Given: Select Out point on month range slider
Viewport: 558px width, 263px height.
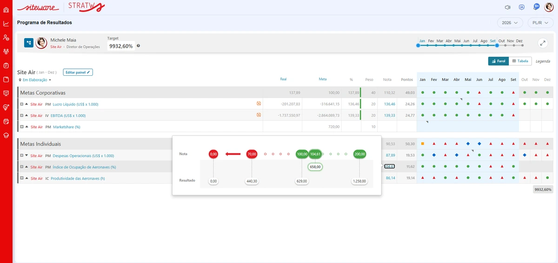Looking at the screenshot, I should pyautogui.click(x=505, y=45).
